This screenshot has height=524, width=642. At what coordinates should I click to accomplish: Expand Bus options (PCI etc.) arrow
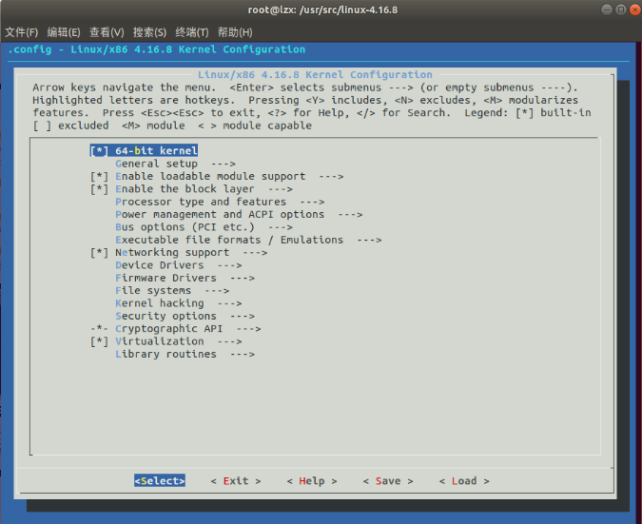[x=281, y=227]
